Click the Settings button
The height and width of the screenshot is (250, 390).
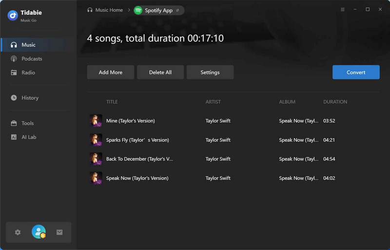(210, 72)
